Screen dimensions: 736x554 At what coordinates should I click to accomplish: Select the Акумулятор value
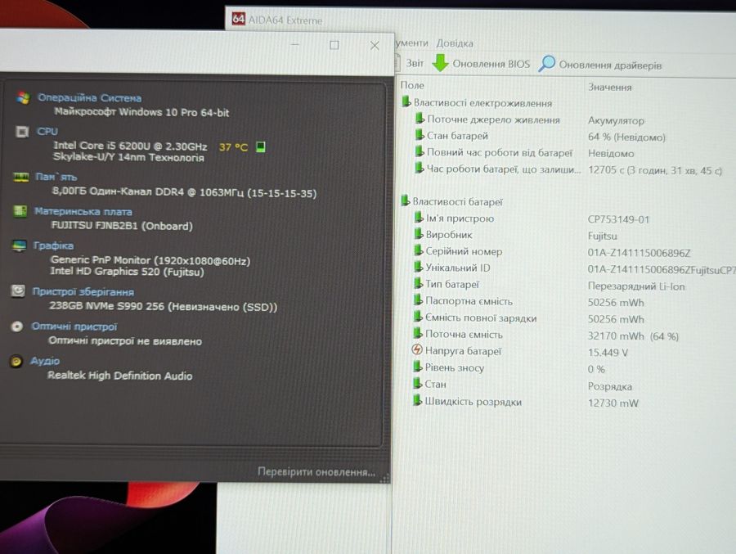[616, 121]
